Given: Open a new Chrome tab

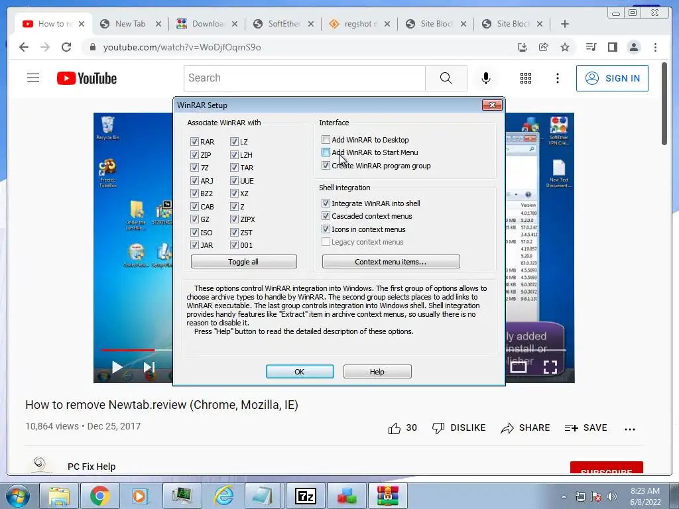Looking at the screenshot, I should click(x=565, y=24).
